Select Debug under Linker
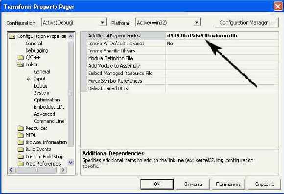 41,86
